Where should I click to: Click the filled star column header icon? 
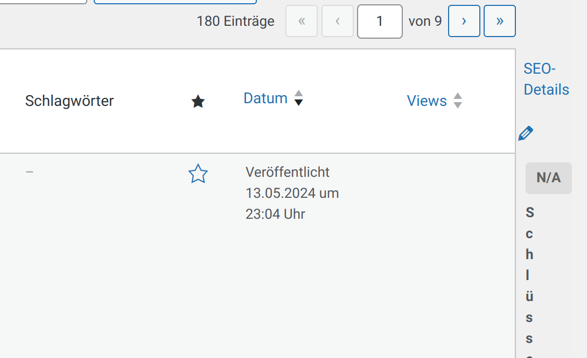point(198,101)
